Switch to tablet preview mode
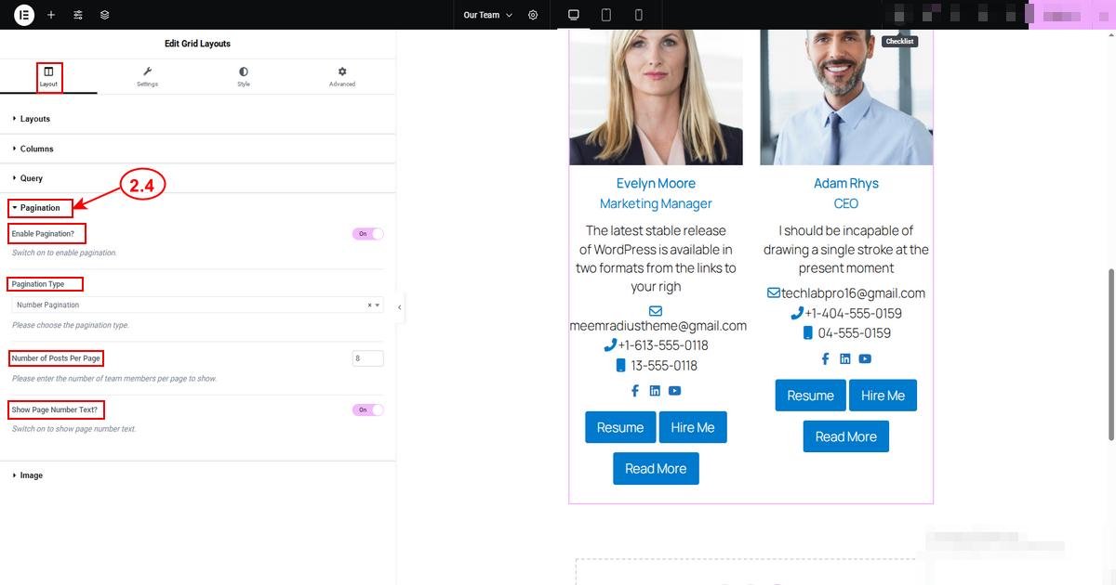Image resolution: width=1116 pixels, height=585 pixels. coord(606,15)
